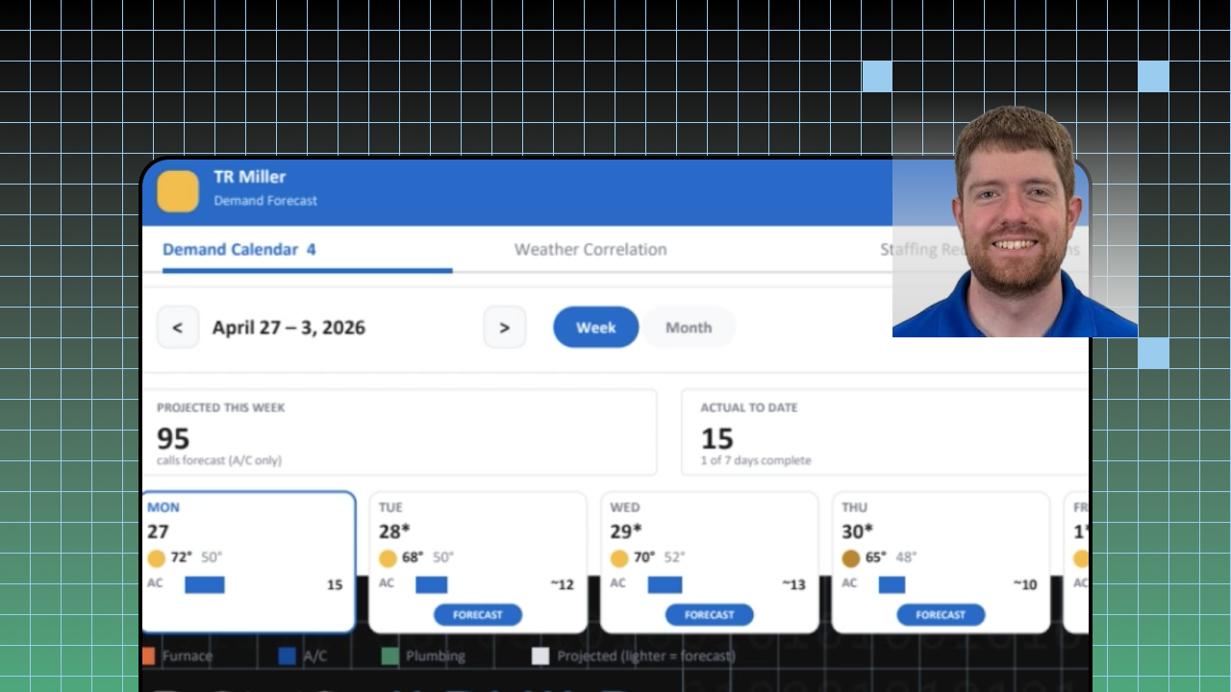The image size is (1231, 692).
Task: Select the Month view toggle
Action: pyautogui.click(x=689, y=328)
